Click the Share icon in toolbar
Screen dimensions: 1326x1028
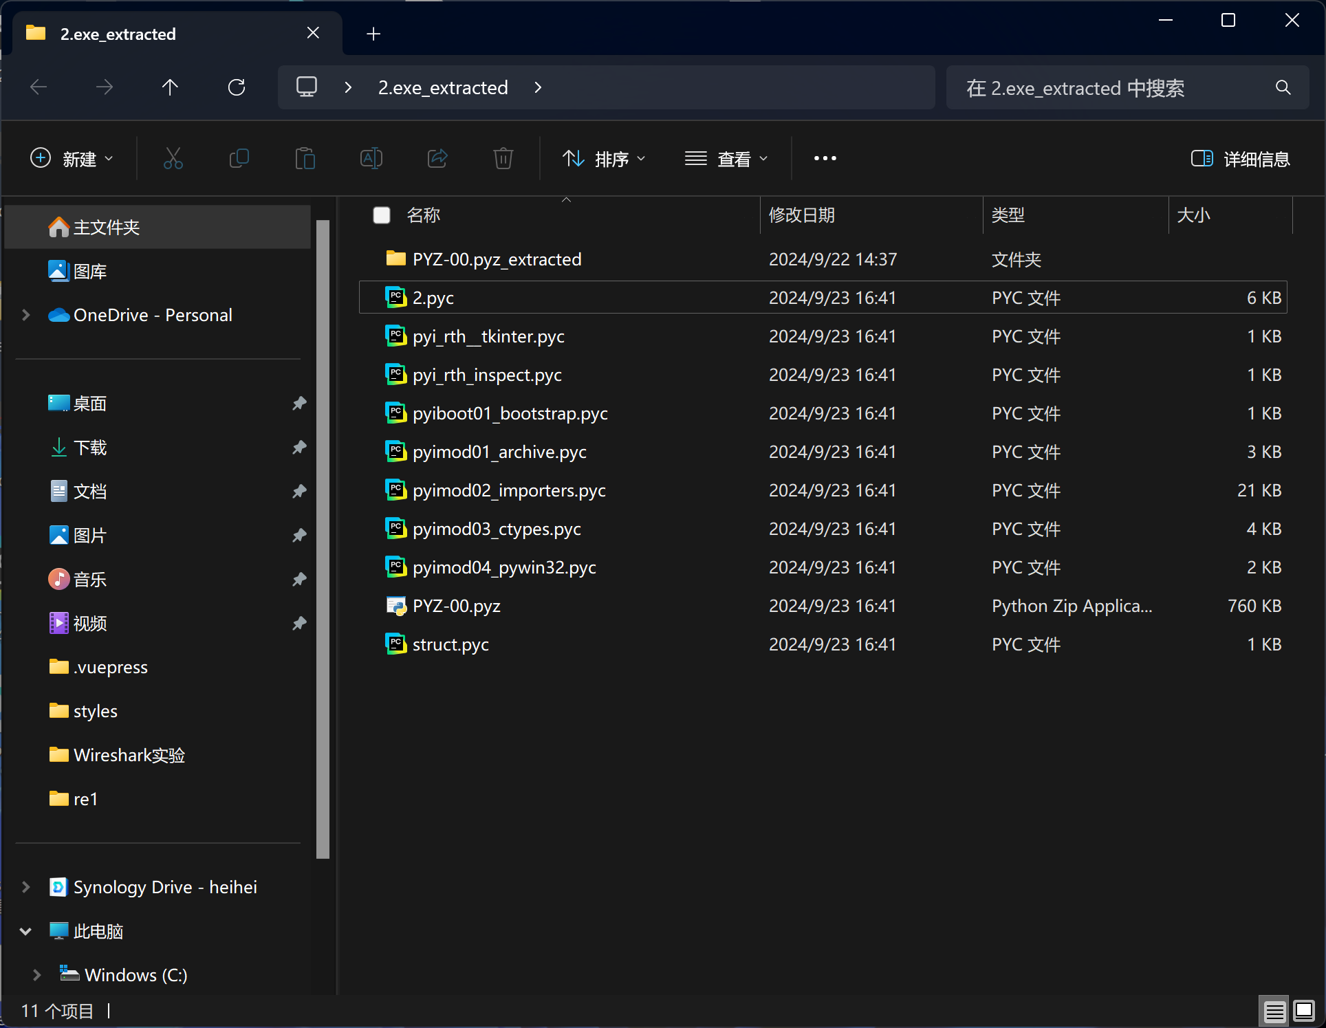click(x=437, y=159)
